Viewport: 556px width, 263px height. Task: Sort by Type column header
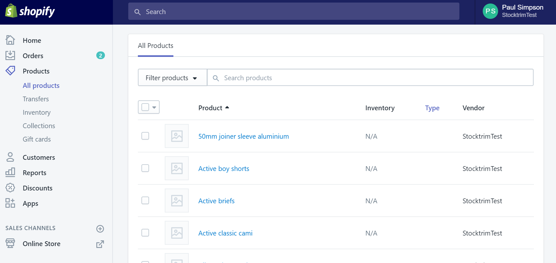(x=432, y=108)
